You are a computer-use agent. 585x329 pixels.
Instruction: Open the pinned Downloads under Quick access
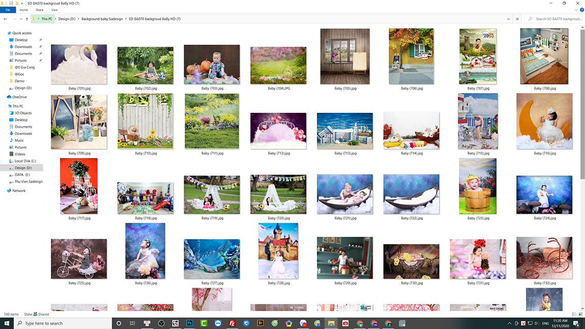pyautogui.click(x=23, y=47)
